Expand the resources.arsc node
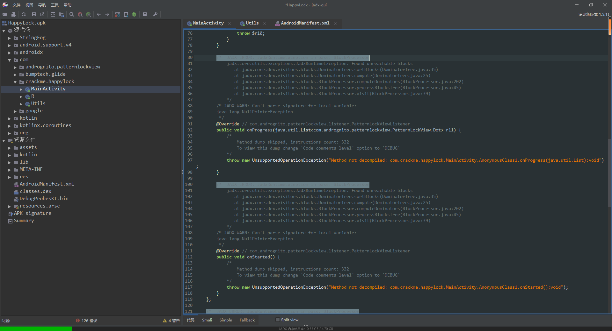This screenshot has width=612, height=331. point(10,206)
